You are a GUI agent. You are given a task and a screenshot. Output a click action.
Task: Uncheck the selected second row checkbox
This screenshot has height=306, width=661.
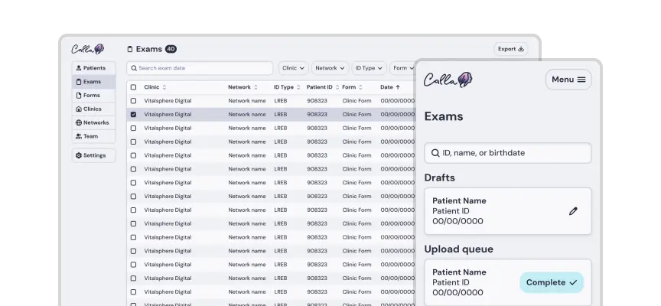134,115
